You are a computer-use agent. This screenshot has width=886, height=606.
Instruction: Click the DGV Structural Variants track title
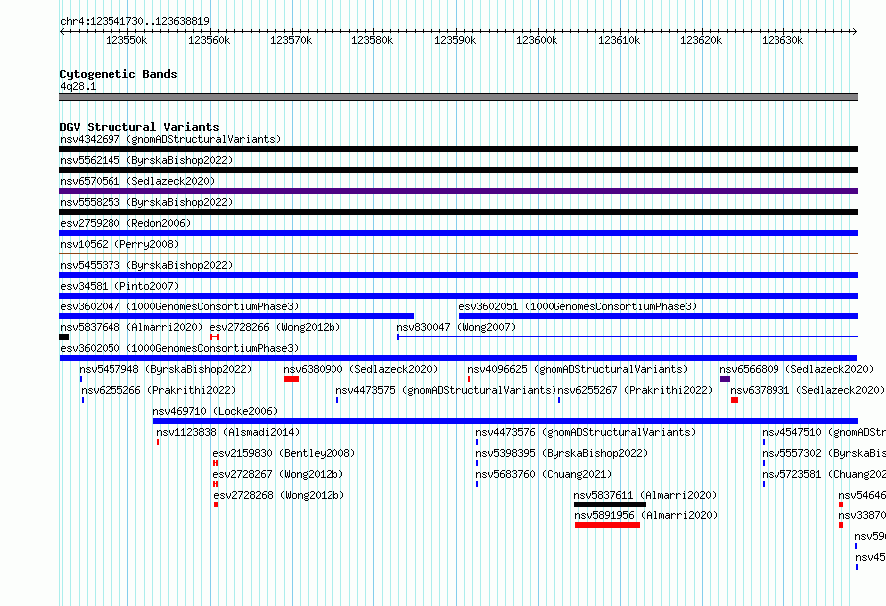tap(139, 127)
